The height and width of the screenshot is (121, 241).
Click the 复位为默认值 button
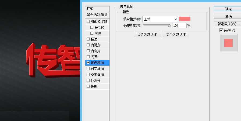point(176,35)
